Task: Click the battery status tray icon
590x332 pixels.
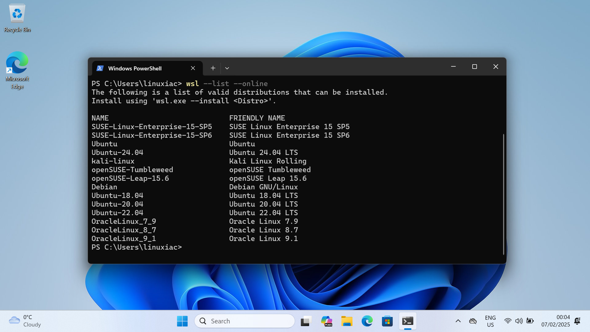Action: (x=530, y=321)
